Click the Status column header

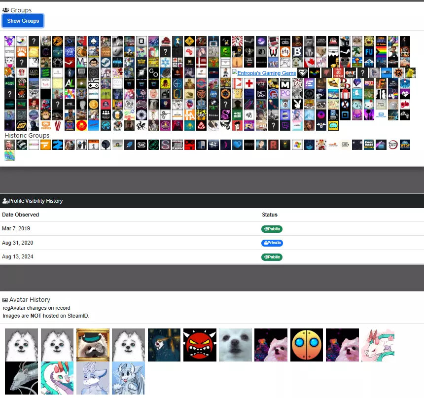(270, 215)
